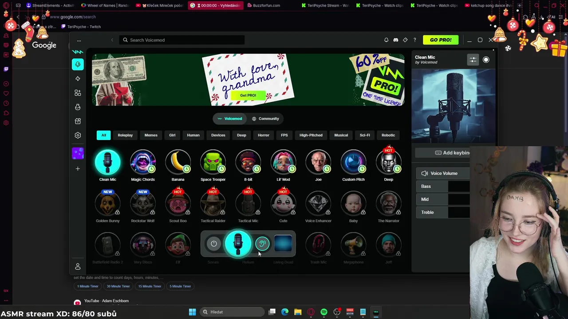Click the back arrow beside Voicemod search
568x319 pixels.
tap(112, 40)
